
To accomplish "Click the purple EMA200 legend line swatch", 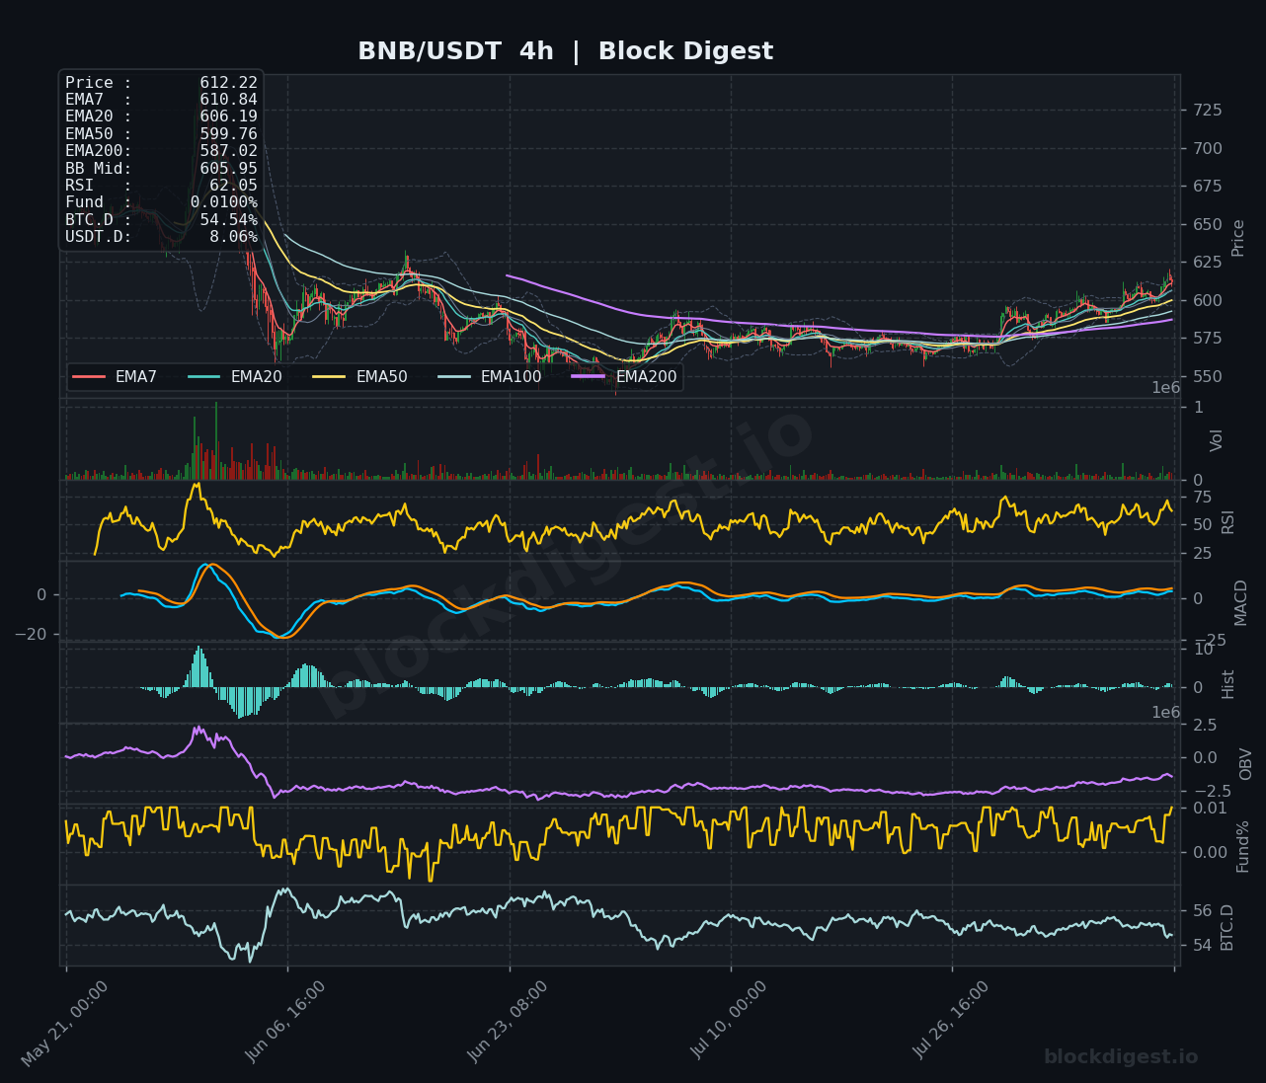I will coord(590,377).
